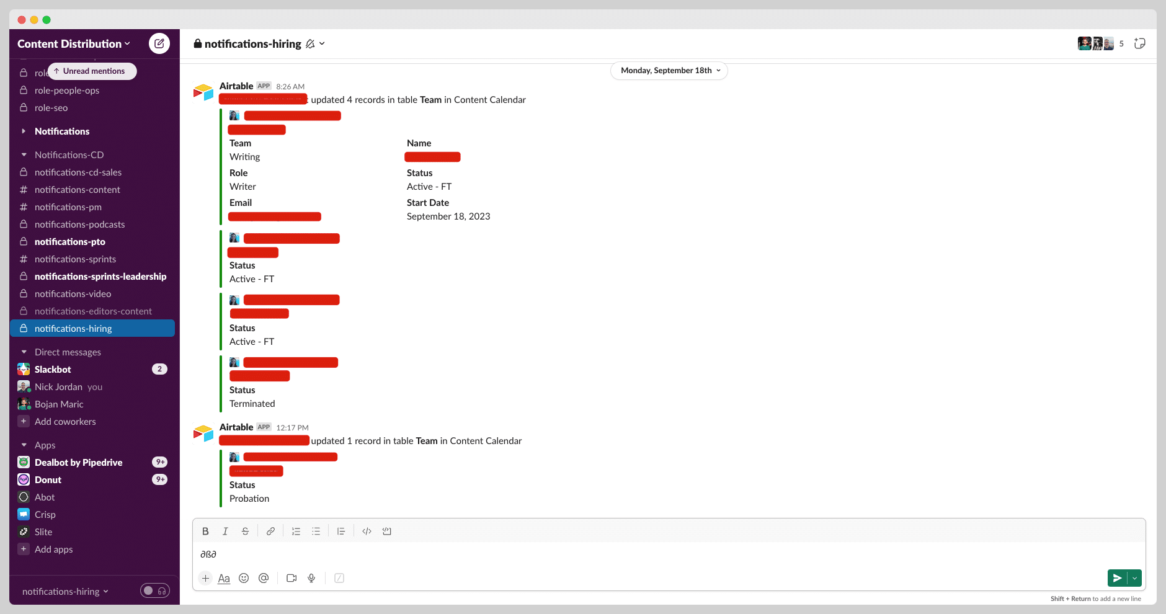
Task: Send the message with the green arrow
Action: coord(1117,578)
